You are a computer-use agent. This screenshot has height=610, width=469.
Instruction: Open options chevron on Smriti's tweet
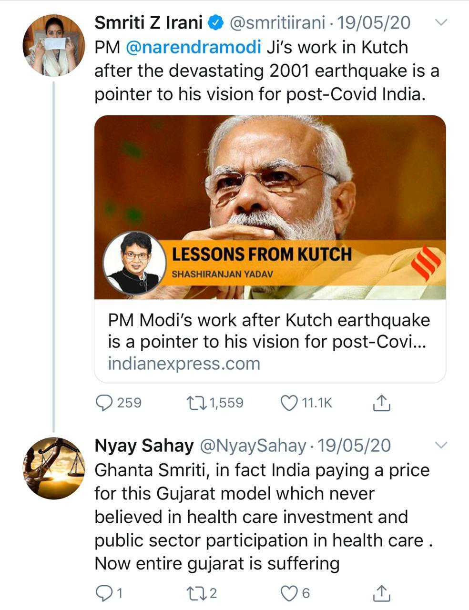click(442, 22)
